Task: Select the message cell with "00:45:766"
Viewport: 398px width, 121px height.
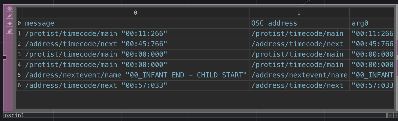Action: point(96,44)
